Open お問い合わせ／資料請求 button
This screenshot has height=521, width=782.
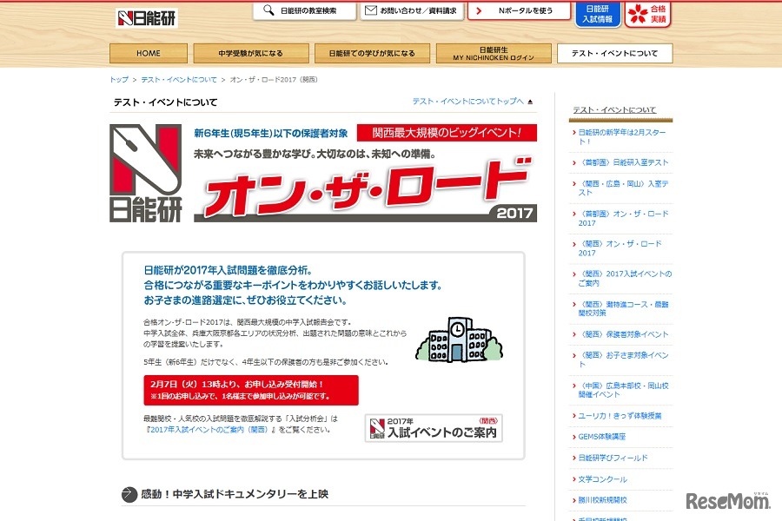point(412,10)
